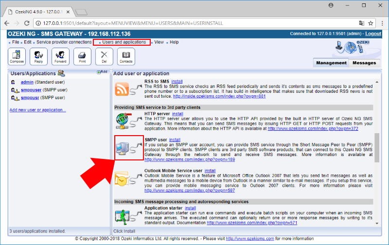
Task: Open the Service provider connections menu
Action: 64,42
